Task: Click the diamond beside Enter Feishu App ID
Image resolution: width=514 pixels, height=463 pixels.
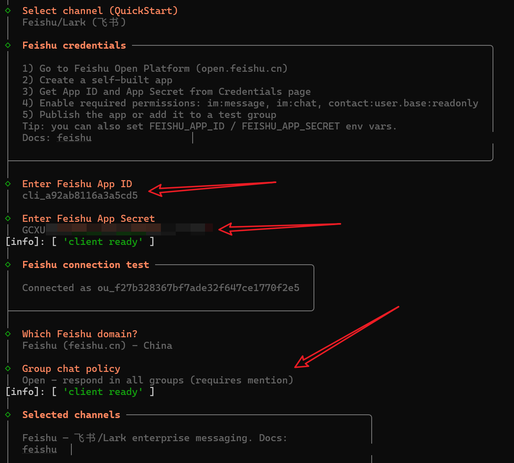Action: click(x=8, y=184)
